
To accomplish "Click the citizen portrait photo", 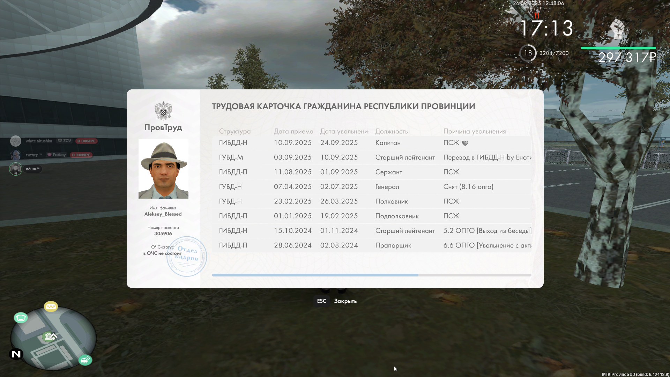I will (x=163, y=169).
